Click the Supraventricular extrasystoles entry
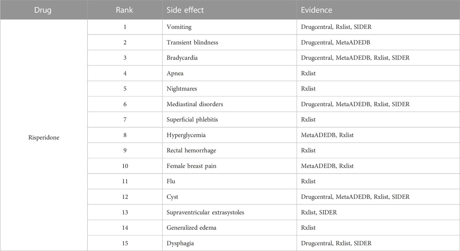 205,213
